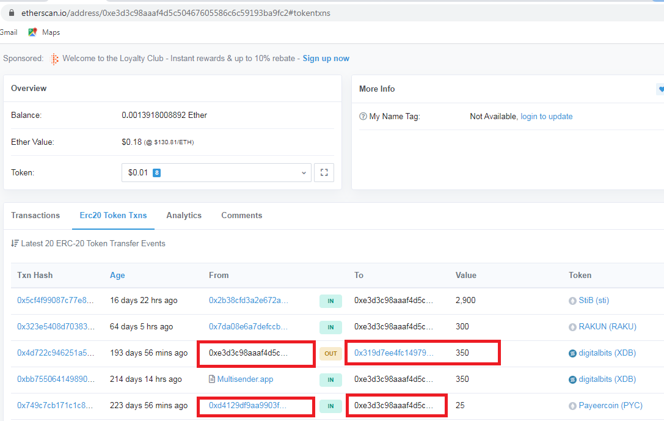Click the Sign up now link
This screenshot has width=664, height=421.
pos(326,59)
